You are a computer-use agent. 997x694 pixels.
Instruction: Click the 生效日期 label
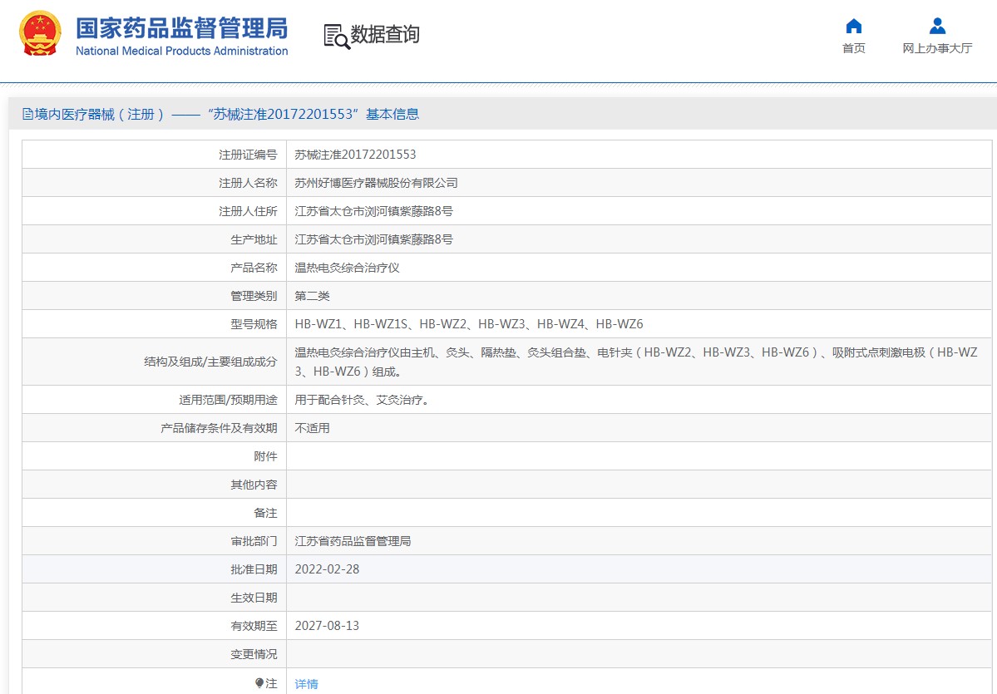[254, 598]
